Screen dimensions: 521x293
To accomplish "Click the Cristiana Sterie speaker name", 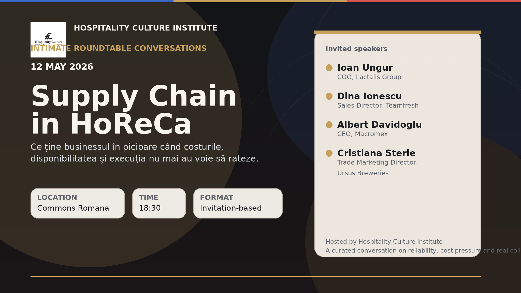I will point(376,153).
